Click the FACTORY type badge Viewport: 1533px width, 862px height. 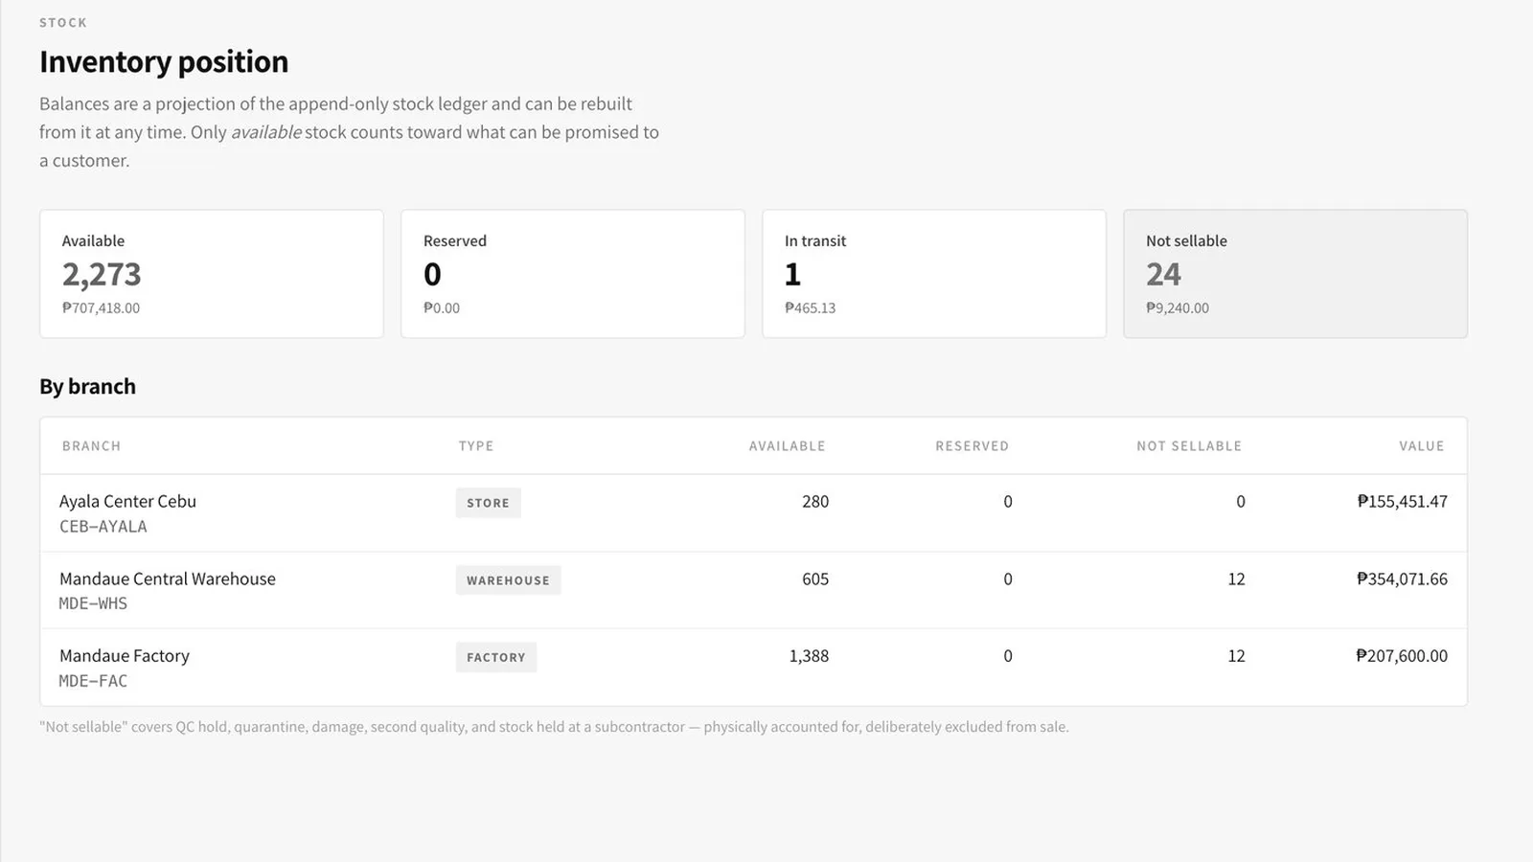[495, 657]
